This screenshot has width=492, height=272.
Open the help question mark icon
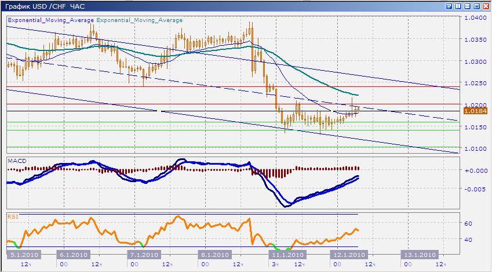pyautogui.click(x=449, y=6)
